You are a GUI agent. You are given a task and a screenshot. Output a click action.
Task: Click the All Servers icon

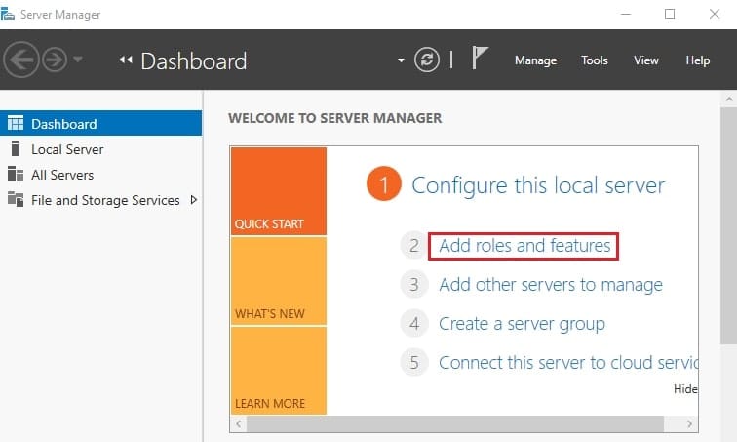tap(15, 174)
